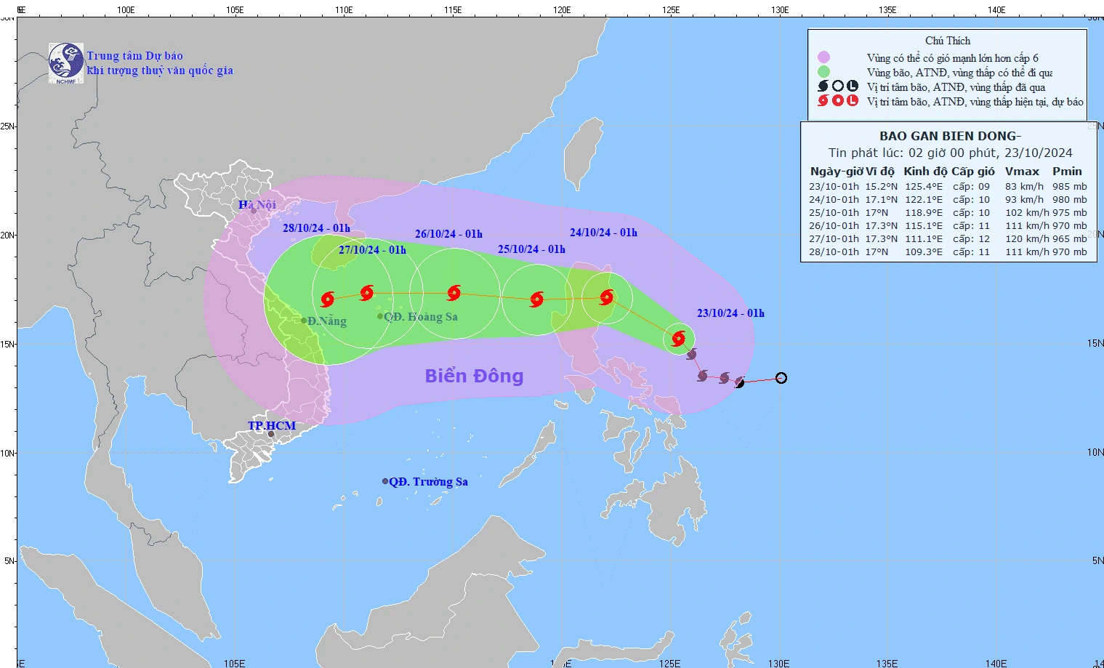The image size is (1104, 668).
Task: Click the '110E' longitude axis label
Action: (344, 9)
